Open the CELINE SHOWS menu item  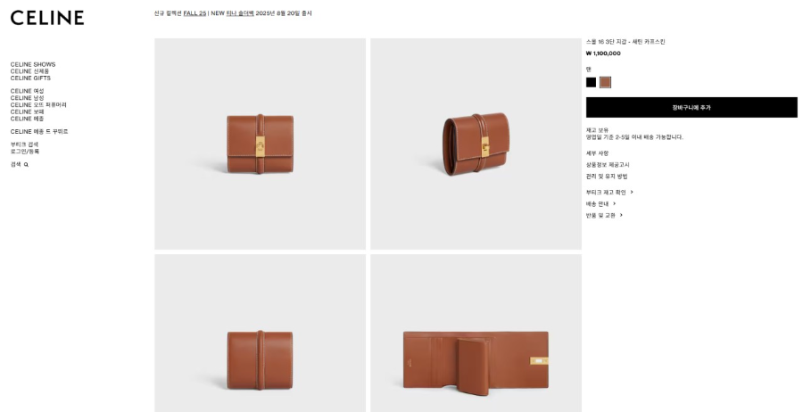pos(33,64)
